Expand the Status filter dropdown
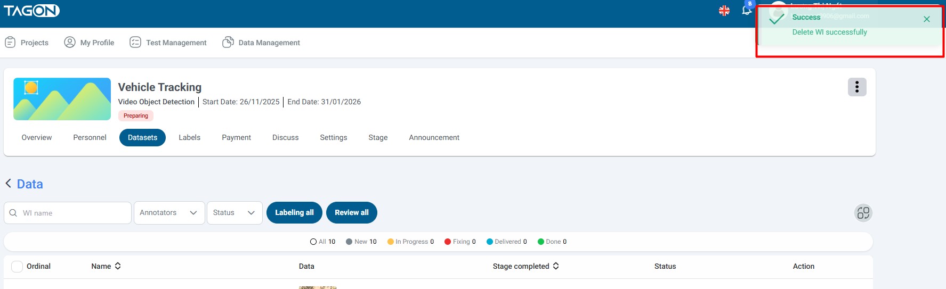The image size is (946, 289). click(x=234, y=213)
